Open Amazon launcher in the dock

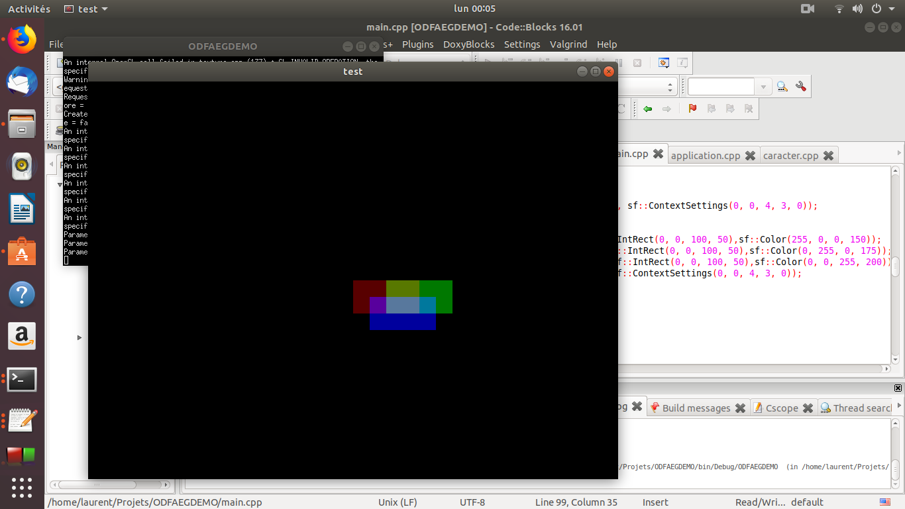click(x=22, y=336)
